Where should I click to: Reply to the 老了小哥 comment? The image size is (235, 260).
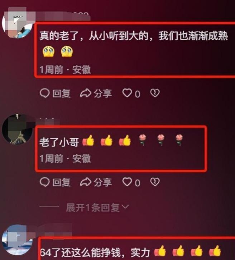[x=55, y=182]
